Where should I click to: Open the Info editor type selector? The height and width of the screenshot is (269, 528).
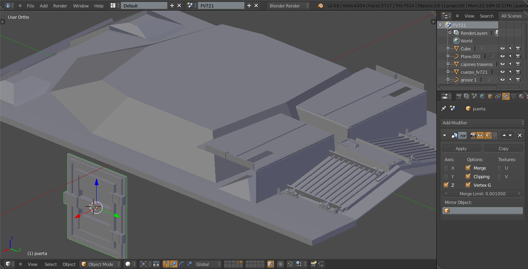9,5
